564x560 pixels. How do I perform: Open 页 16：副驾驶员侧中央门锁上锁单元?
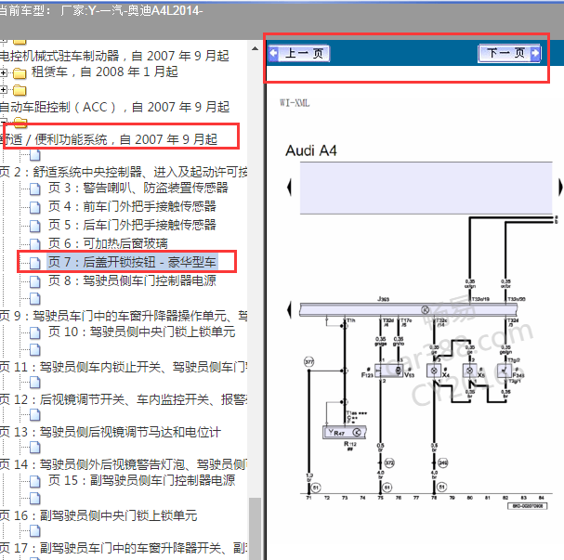[98, 515]
